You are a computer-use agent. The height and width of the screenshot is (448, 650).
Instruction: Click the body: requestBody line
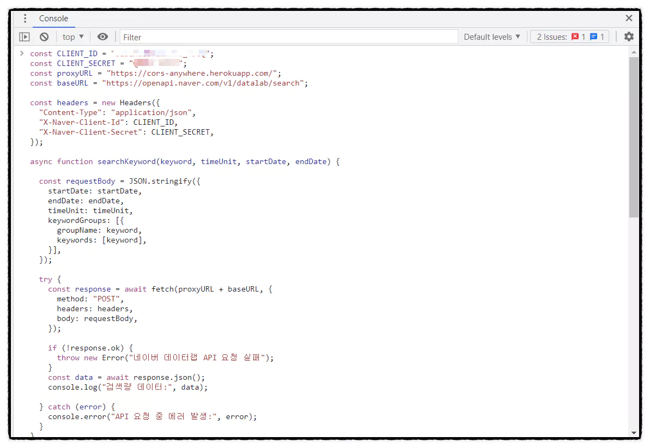pyautogui.click(x=97, y=319)
